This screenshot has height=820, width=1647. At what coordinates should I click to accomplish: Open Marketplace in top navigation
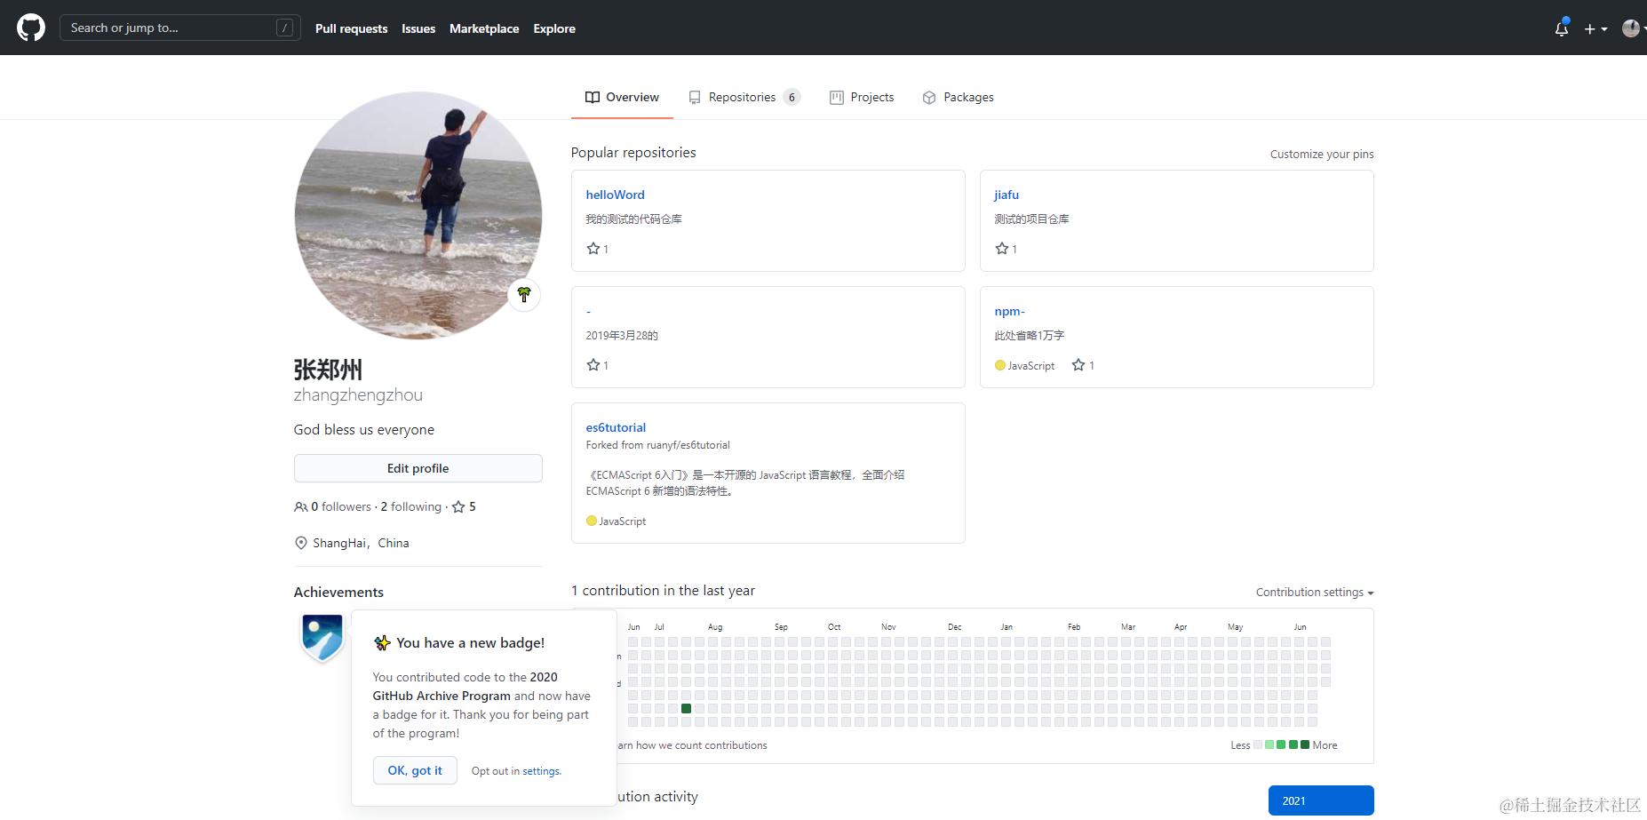click(x=484, y=28)
